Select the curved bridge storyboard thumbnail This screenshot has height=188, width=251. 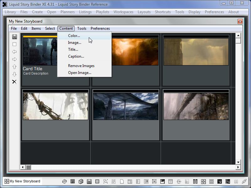[x=126, y=106]
